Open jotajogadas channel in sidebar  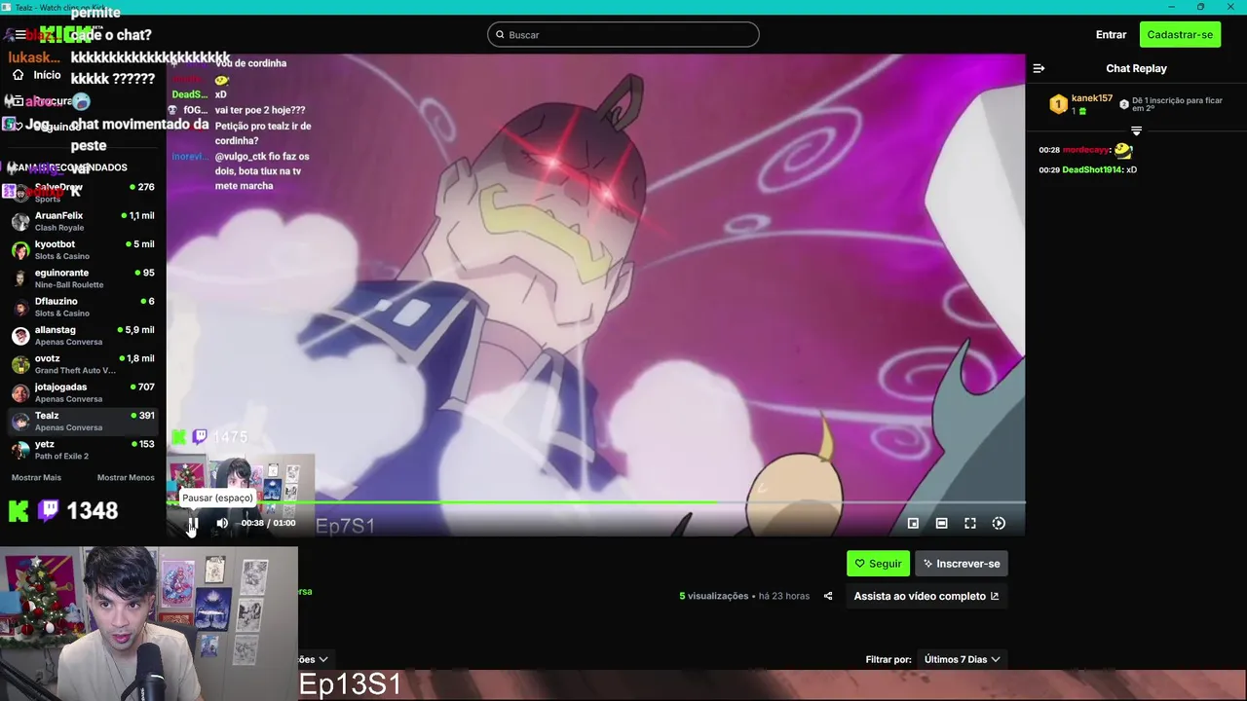click(x=83, y=392)
